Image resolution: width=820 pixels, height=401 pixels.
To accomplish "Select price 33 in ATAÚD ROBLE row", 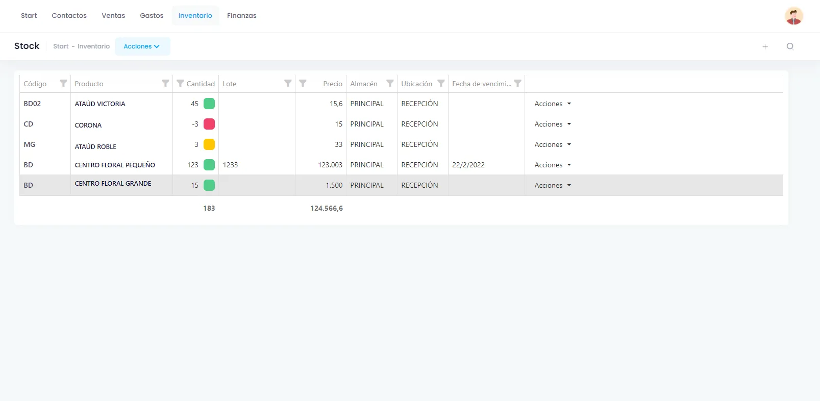I will pyautogui.click(x=338, y=144).
